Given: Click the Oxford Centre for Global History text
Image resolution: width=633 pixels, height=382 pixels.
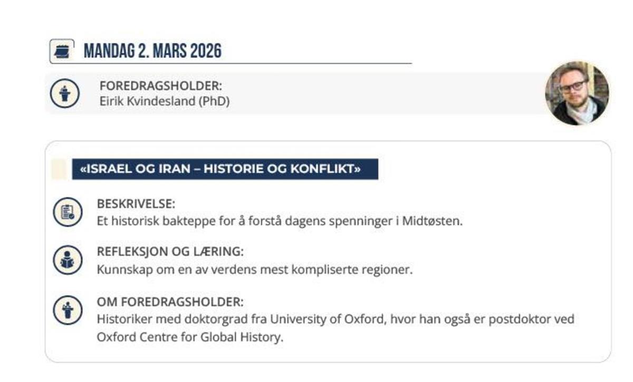Looking at the screenshot, I should (190, 337).
